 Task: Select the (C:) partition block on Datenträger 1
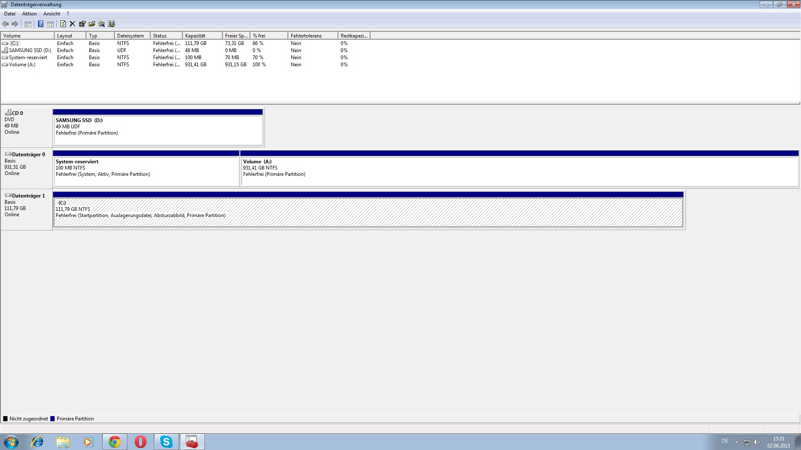pos(368,212)
